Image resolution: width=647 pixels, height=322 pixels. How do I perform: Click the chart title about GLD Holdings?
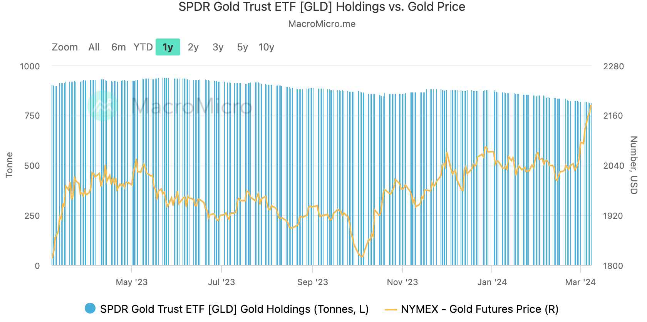click(x=322, y=7)
